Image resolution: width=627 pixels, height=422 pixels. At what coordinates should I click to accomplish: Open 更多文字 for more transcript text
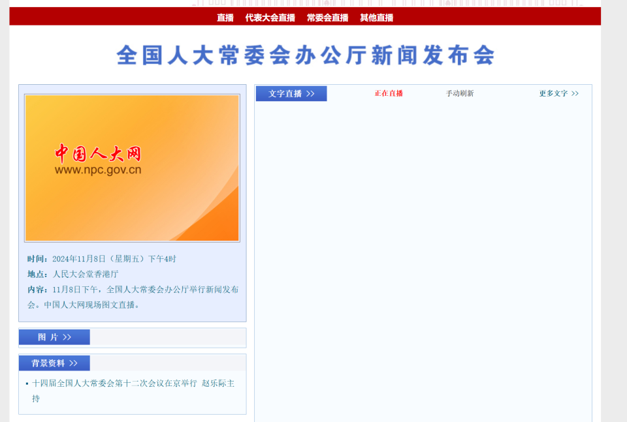click(x=553, y=93)
